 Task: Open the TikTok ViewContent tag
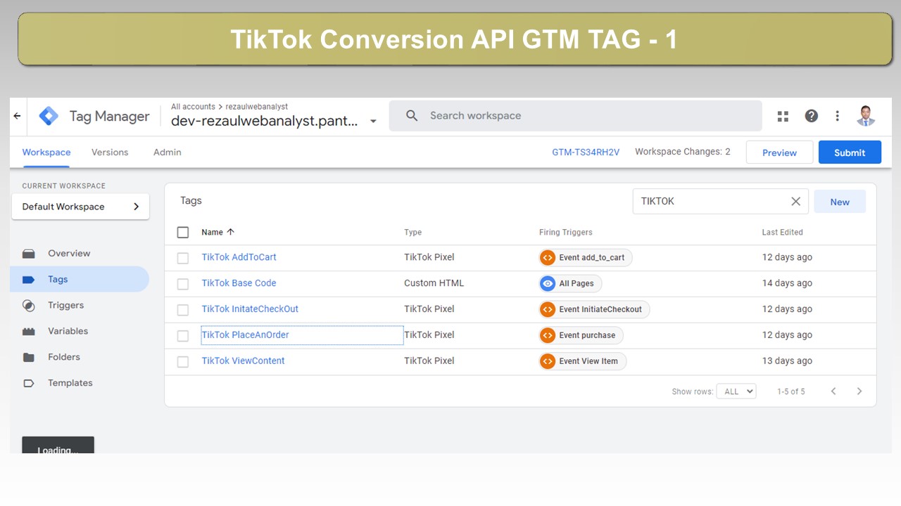(244, 361)
